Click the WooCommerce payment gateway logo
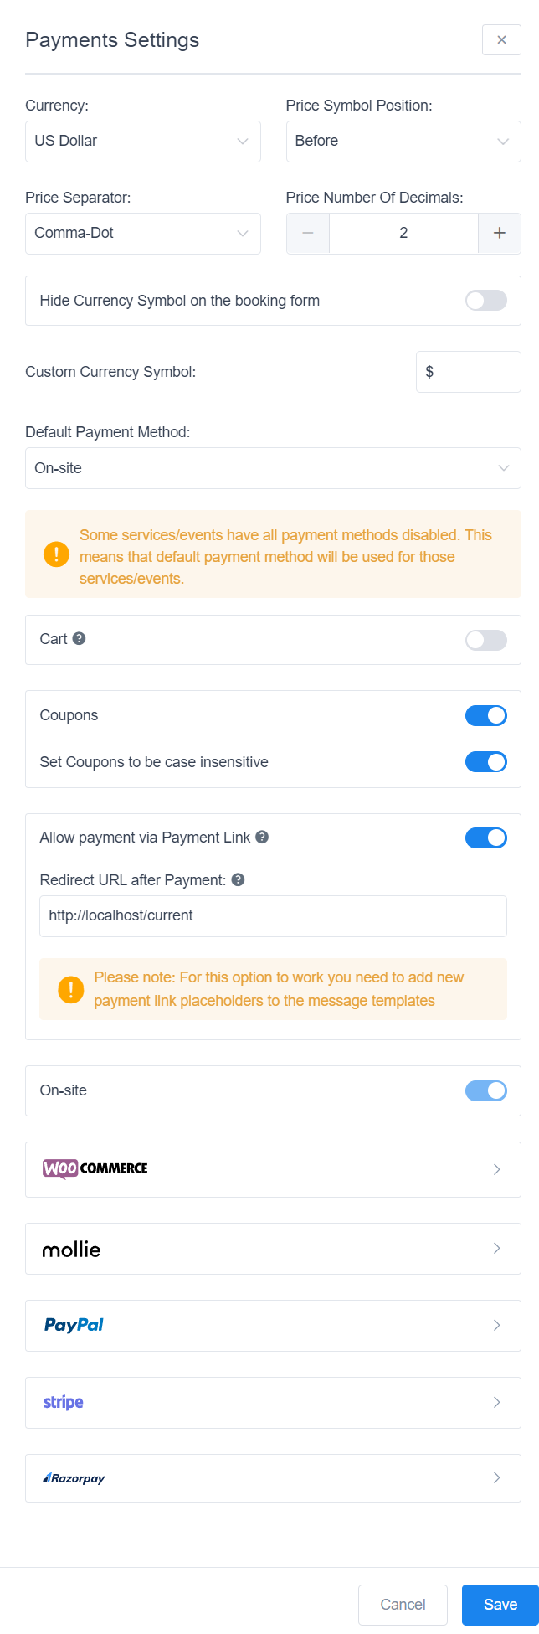Screen dimensions: 539x1634 [x=94, y=1169]
